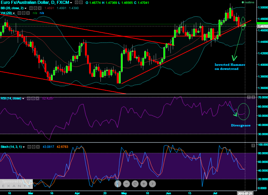
Task: Click the close value 1.47041
Action: (143, 3)
